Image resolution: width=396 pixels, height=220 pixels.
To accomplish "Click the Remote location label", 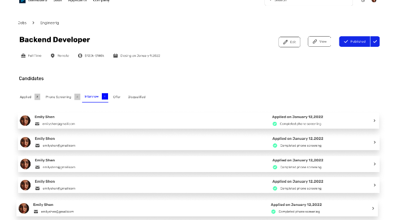I will click(x=63, y=56).
